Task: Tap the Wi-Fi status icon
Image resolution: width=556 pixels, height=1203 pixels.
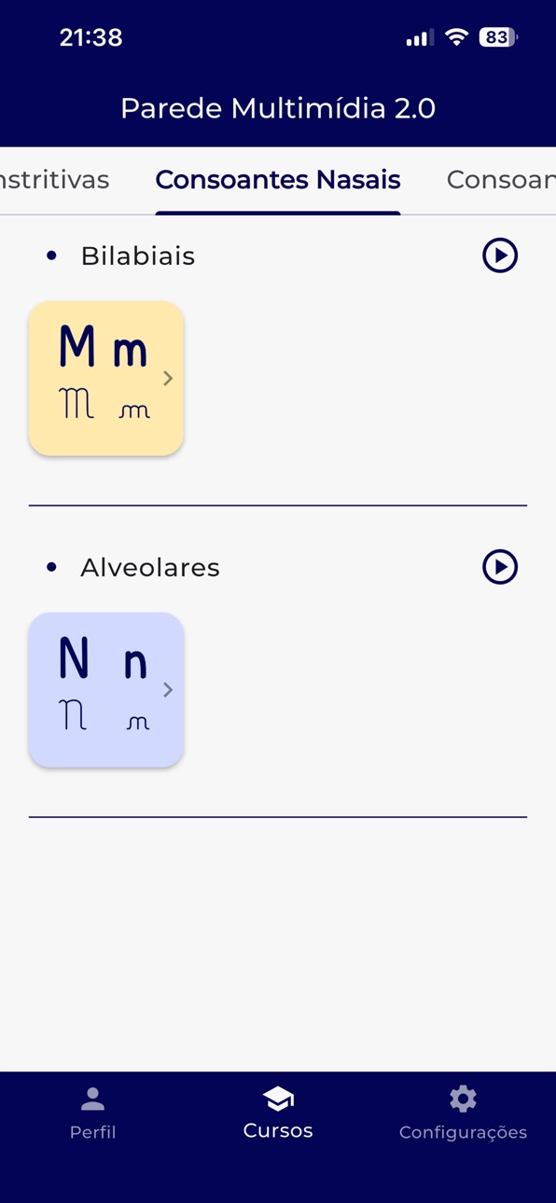Action: pos(456,37)
